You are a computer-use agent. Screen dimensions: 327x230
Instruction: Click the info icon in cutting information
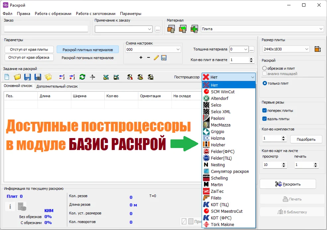point(10,206)
